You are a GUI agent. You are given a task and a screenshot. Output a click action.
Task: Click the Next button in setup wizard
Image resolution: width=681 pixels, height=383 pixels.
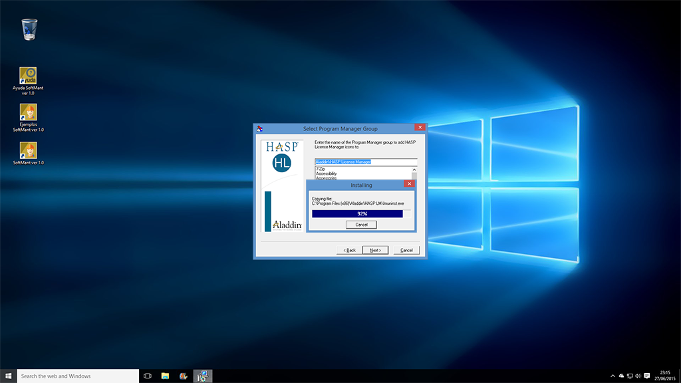375,250
